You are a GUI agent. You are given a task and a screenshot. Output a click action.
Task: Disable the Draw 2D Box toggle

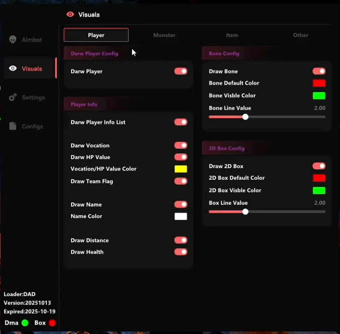[319, 166]
